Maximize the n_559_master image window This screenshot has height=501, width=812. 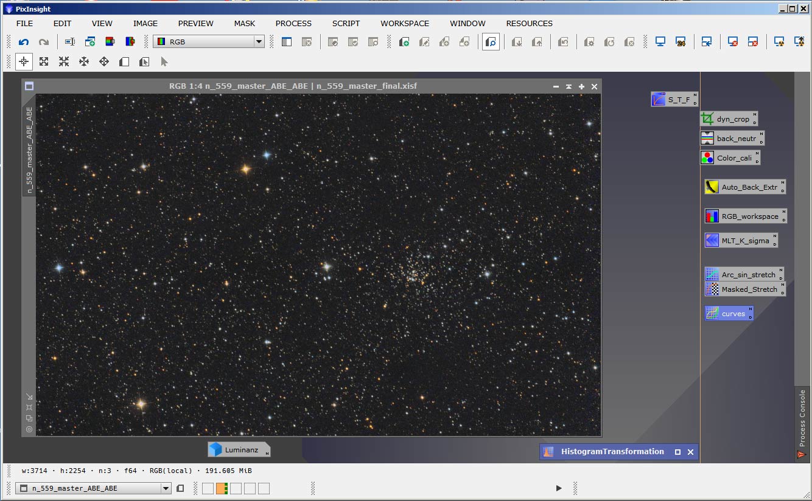[581, 86]
